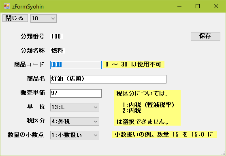226x156 pixels.
Task: Open the dropdown showing 10
Action: tap(43, 19)
